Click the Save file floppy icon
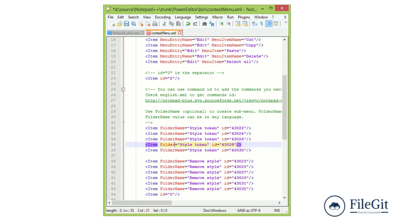 point(127,24)
